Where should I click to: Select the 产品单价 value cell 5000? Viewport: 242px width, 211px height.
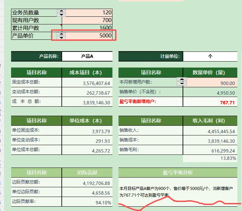coord(87,36)
